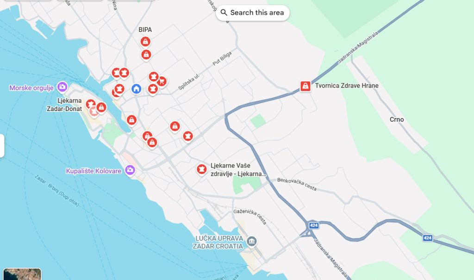The image size is (474, 280).
Task: Open the BIPA store marker
Action: (145, 42)
